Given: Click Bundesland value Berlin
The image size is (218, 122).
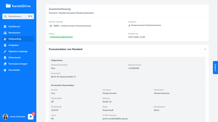Looking at the screenshot, I should [157, 110].
